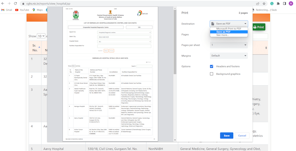Open the browser side panel icon
This screenshot has width=296, height=151.
point(285,4)
